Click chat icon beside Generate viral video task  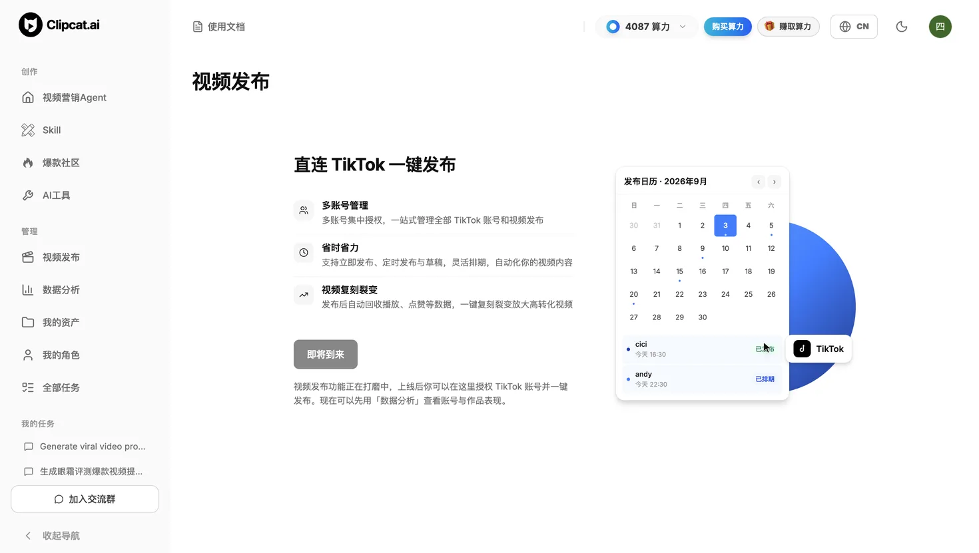(x=29, y=447)
